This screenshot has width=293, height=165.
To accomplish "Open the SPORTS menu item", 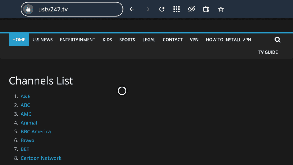I will click(127, 40).
